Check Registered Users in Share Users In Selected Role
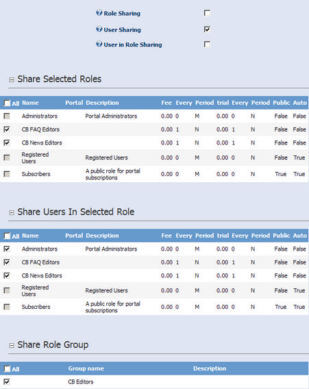This screenshot has height=389, width=309. pyautogui.click(x=7, y=290)
